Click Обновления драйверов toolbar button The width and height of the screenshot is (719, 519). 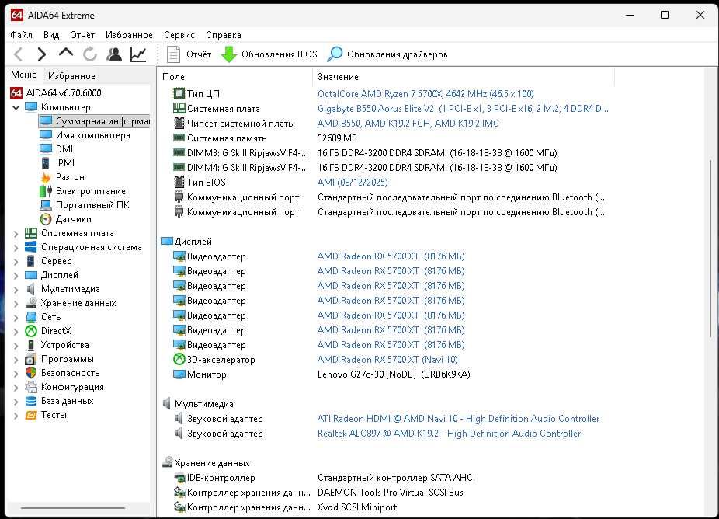coord(387,54)
